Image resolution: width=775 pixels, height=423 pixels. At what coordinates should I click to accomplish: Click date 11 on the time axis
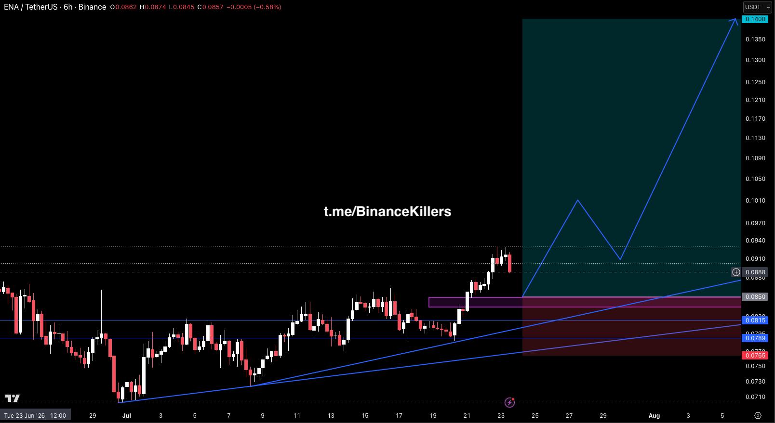[x=296, y=415]
